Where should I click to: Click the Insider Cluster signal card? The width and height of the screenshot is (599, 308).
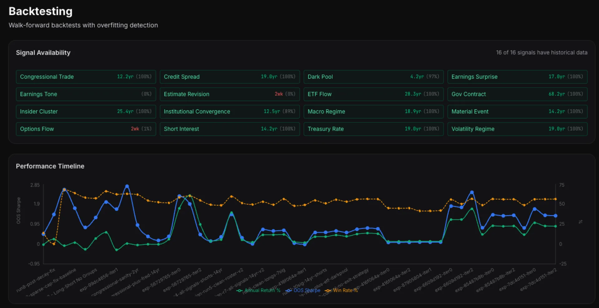click(x=86, y=112)
